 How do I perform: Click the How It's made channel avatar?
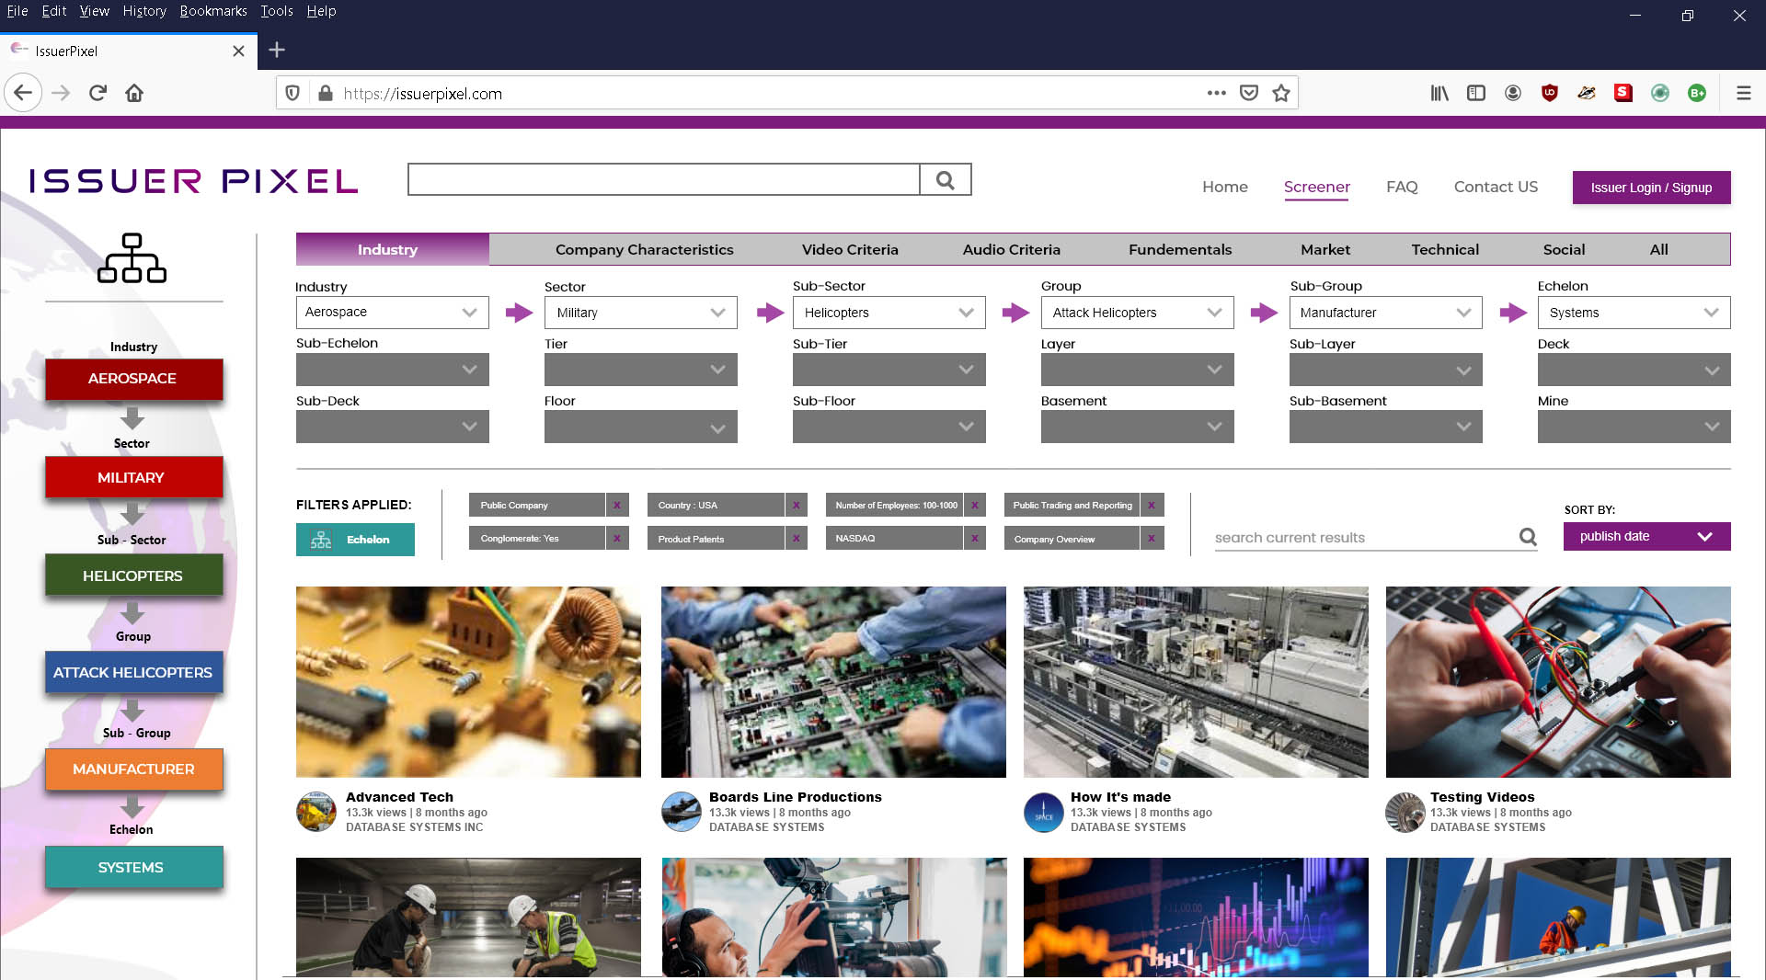pos(1044,812)
